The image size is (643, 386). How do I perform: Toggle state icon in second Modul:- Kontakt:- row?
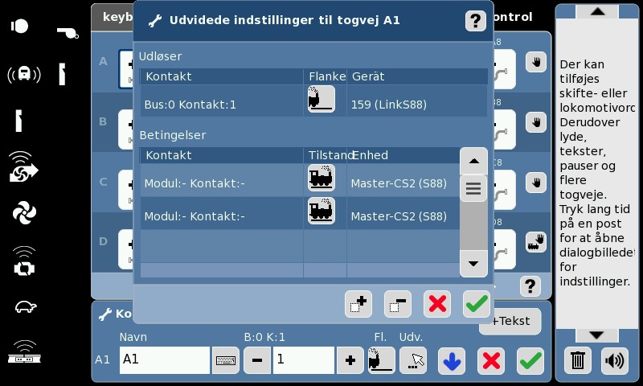tap(321, 211)
